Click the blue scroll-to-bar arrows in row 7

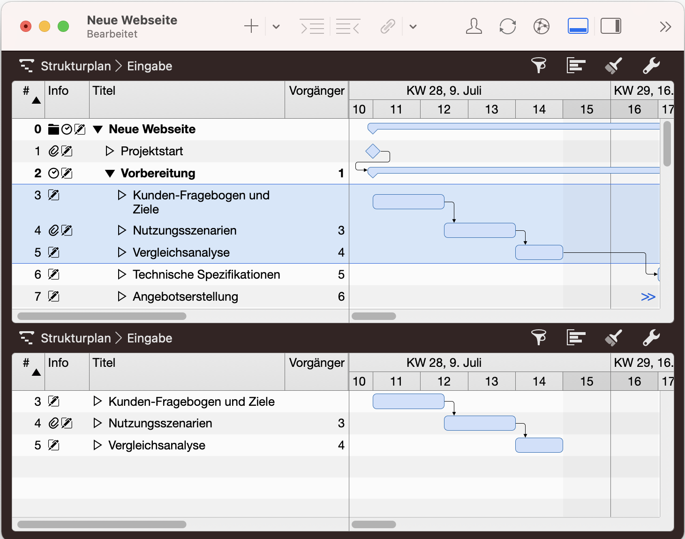click(648, 297)
